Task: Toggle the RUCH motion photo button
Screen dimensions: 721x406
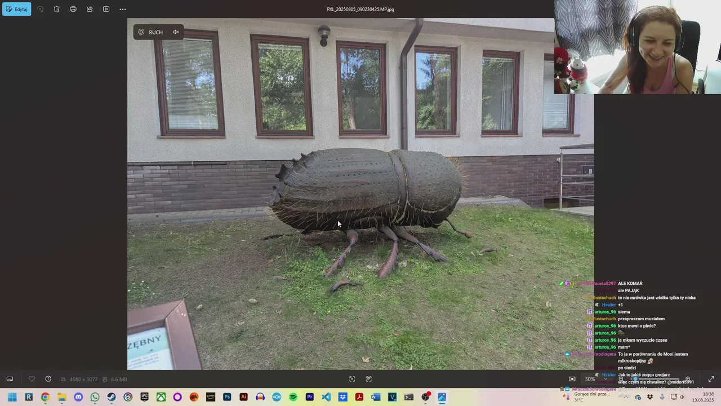Action: (150, 32)
